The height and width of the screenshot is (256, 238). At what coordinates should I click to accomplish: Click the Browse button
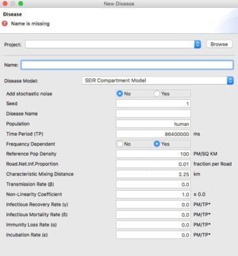219,44
